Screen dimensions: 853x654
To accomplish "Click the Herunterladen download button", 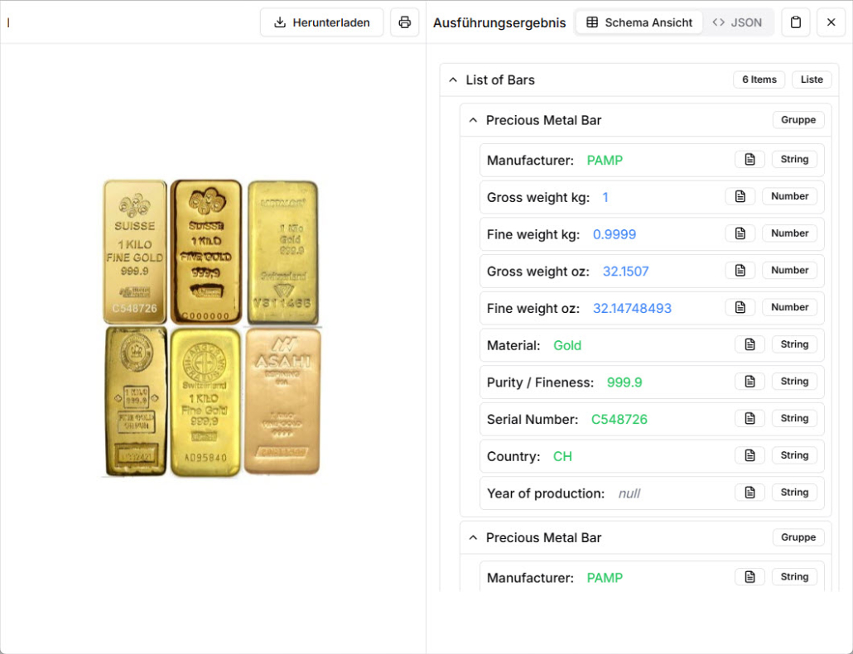I will 321,22.
